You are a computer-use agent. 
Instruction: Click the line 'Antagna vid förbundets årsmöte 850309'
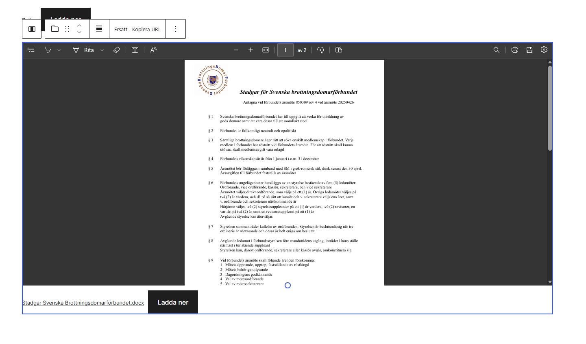[x=298, y=102]
